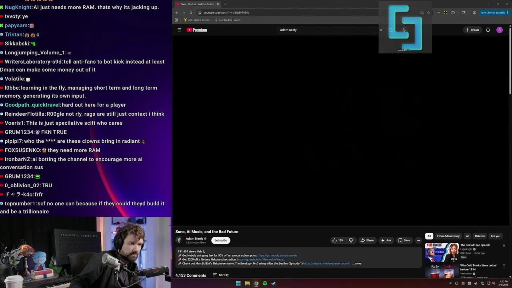Screen dimensions: 512x288
Task: Click the 4,153 Comments heading
Action: point(191,275)
